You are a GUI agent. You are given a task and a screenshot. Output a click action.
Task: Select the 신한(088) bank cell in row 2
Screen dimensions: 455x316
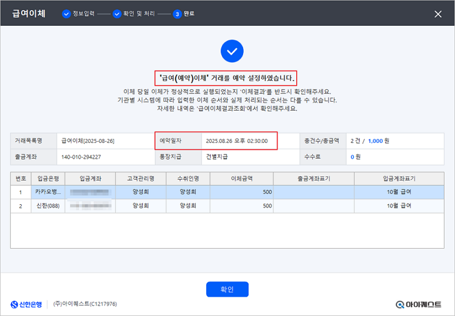tap(48, 206)
